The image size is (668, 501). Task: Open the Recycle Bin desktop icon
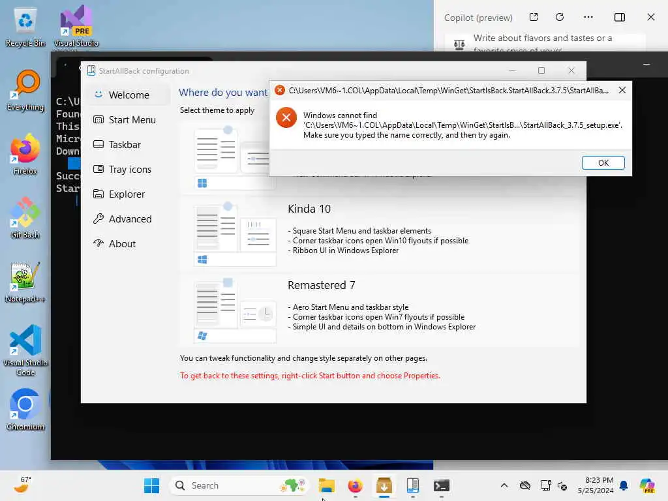pos(25,27)
